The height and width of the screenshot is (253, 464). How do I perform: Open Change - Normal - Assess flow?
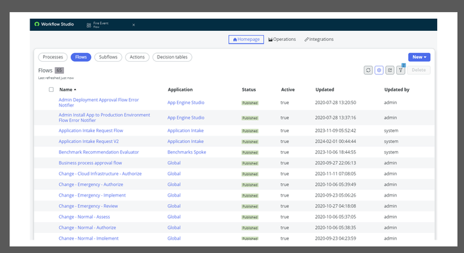[84, 217]
